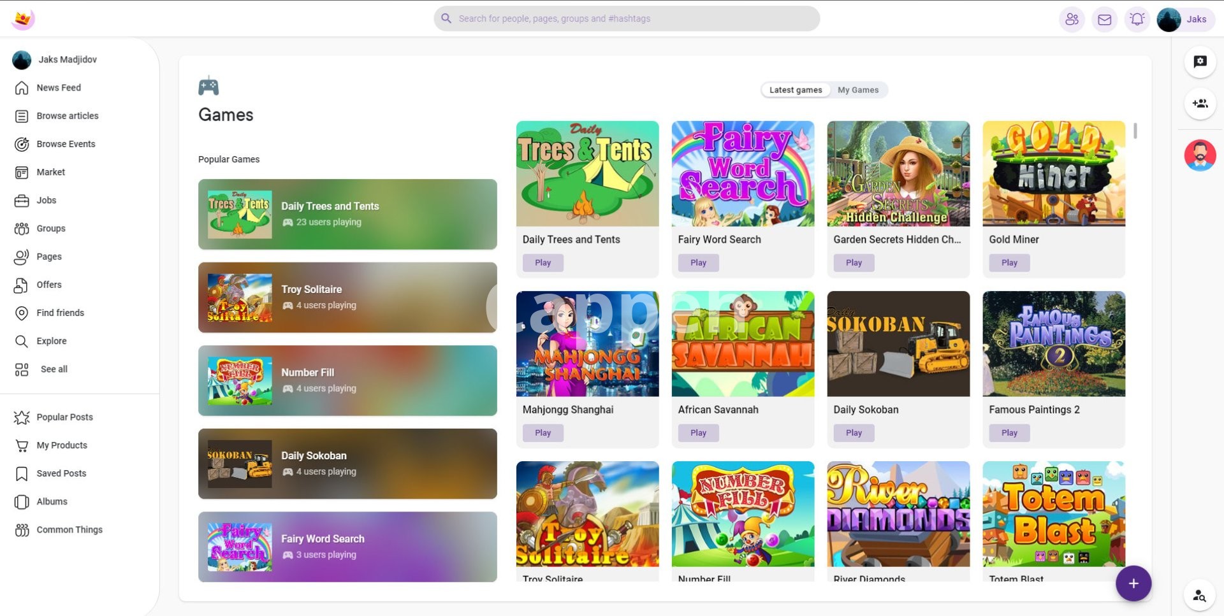Screen dimensions: 1224x616
Task: Click the purple plus floating button
Action: coord(1133,583)
